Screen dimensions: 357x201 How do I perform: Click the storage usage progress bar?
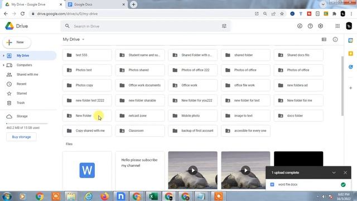(27, 123)
